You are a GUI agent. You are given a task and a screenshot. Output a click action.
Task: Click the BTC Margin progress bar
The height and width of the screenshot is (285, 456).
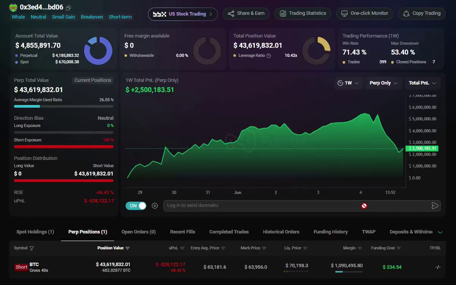click(349, 272)
